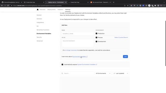Select the Settings tab
The width and height of the screenshot is (166, 93).
click(x=68, y=10)
